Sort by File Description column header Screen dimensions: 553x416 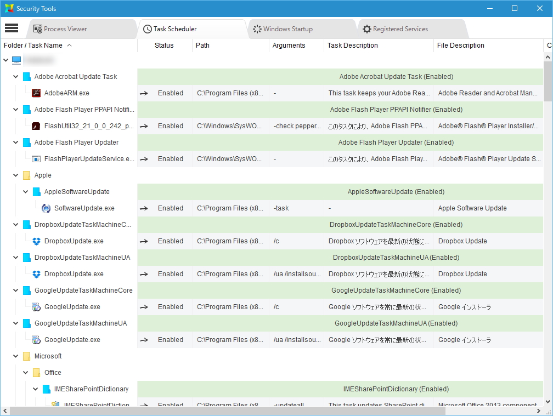click(x=488, y=45)
